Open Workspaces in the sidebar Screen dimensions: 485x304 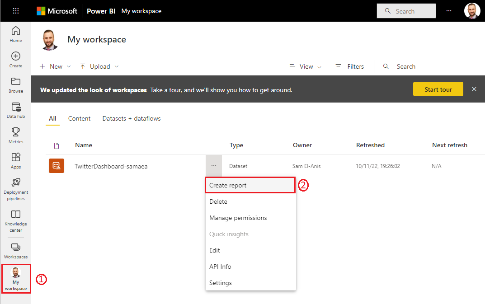tap(16, 251)
